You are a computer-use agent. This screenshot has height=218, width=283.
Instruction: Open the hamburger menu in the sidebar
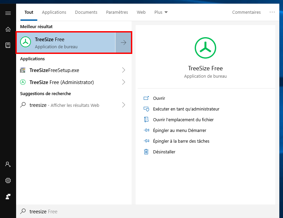[8, 13]
